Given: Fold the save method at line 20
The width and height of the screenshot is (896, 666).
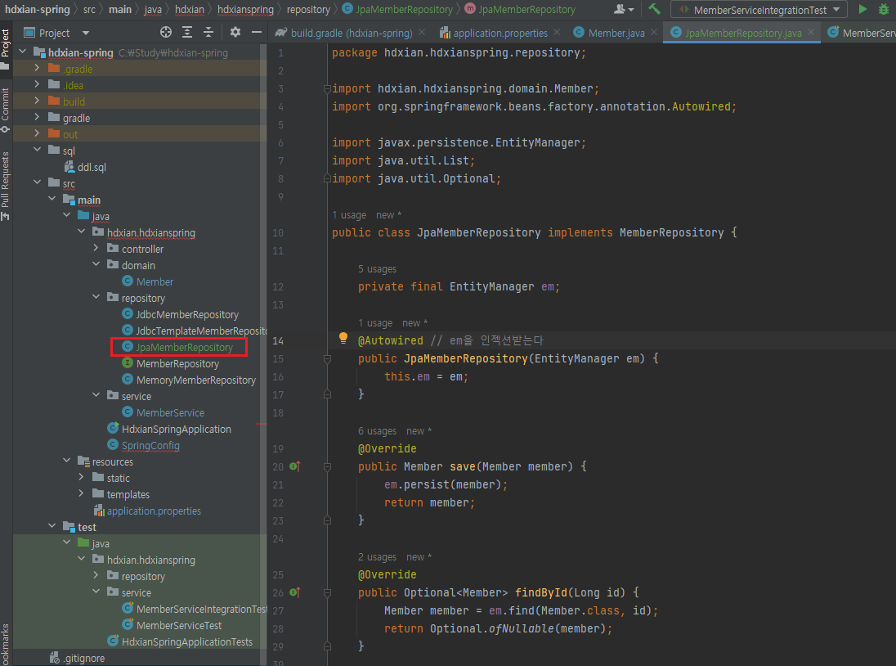Looking at the screenshot, I should pos(328,467).
